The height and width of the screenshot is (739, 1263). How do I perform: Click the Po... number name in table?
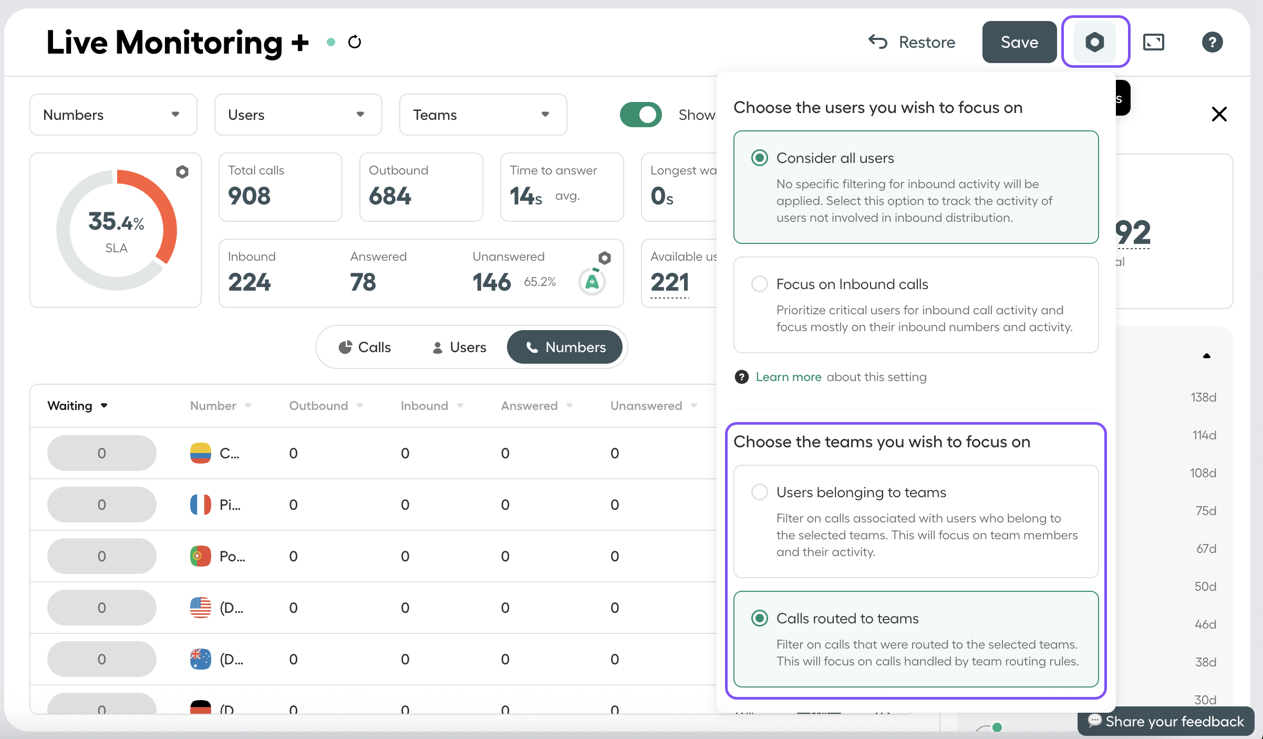pos(232,556)
